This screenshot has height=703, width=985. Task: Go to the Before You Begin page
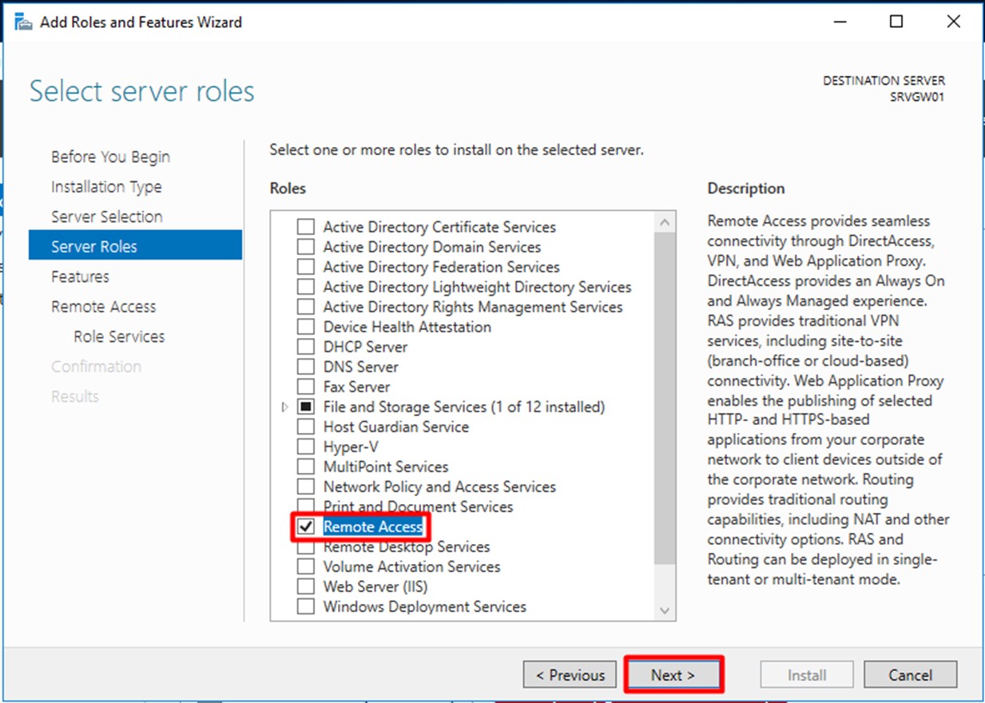click(110, 156)
